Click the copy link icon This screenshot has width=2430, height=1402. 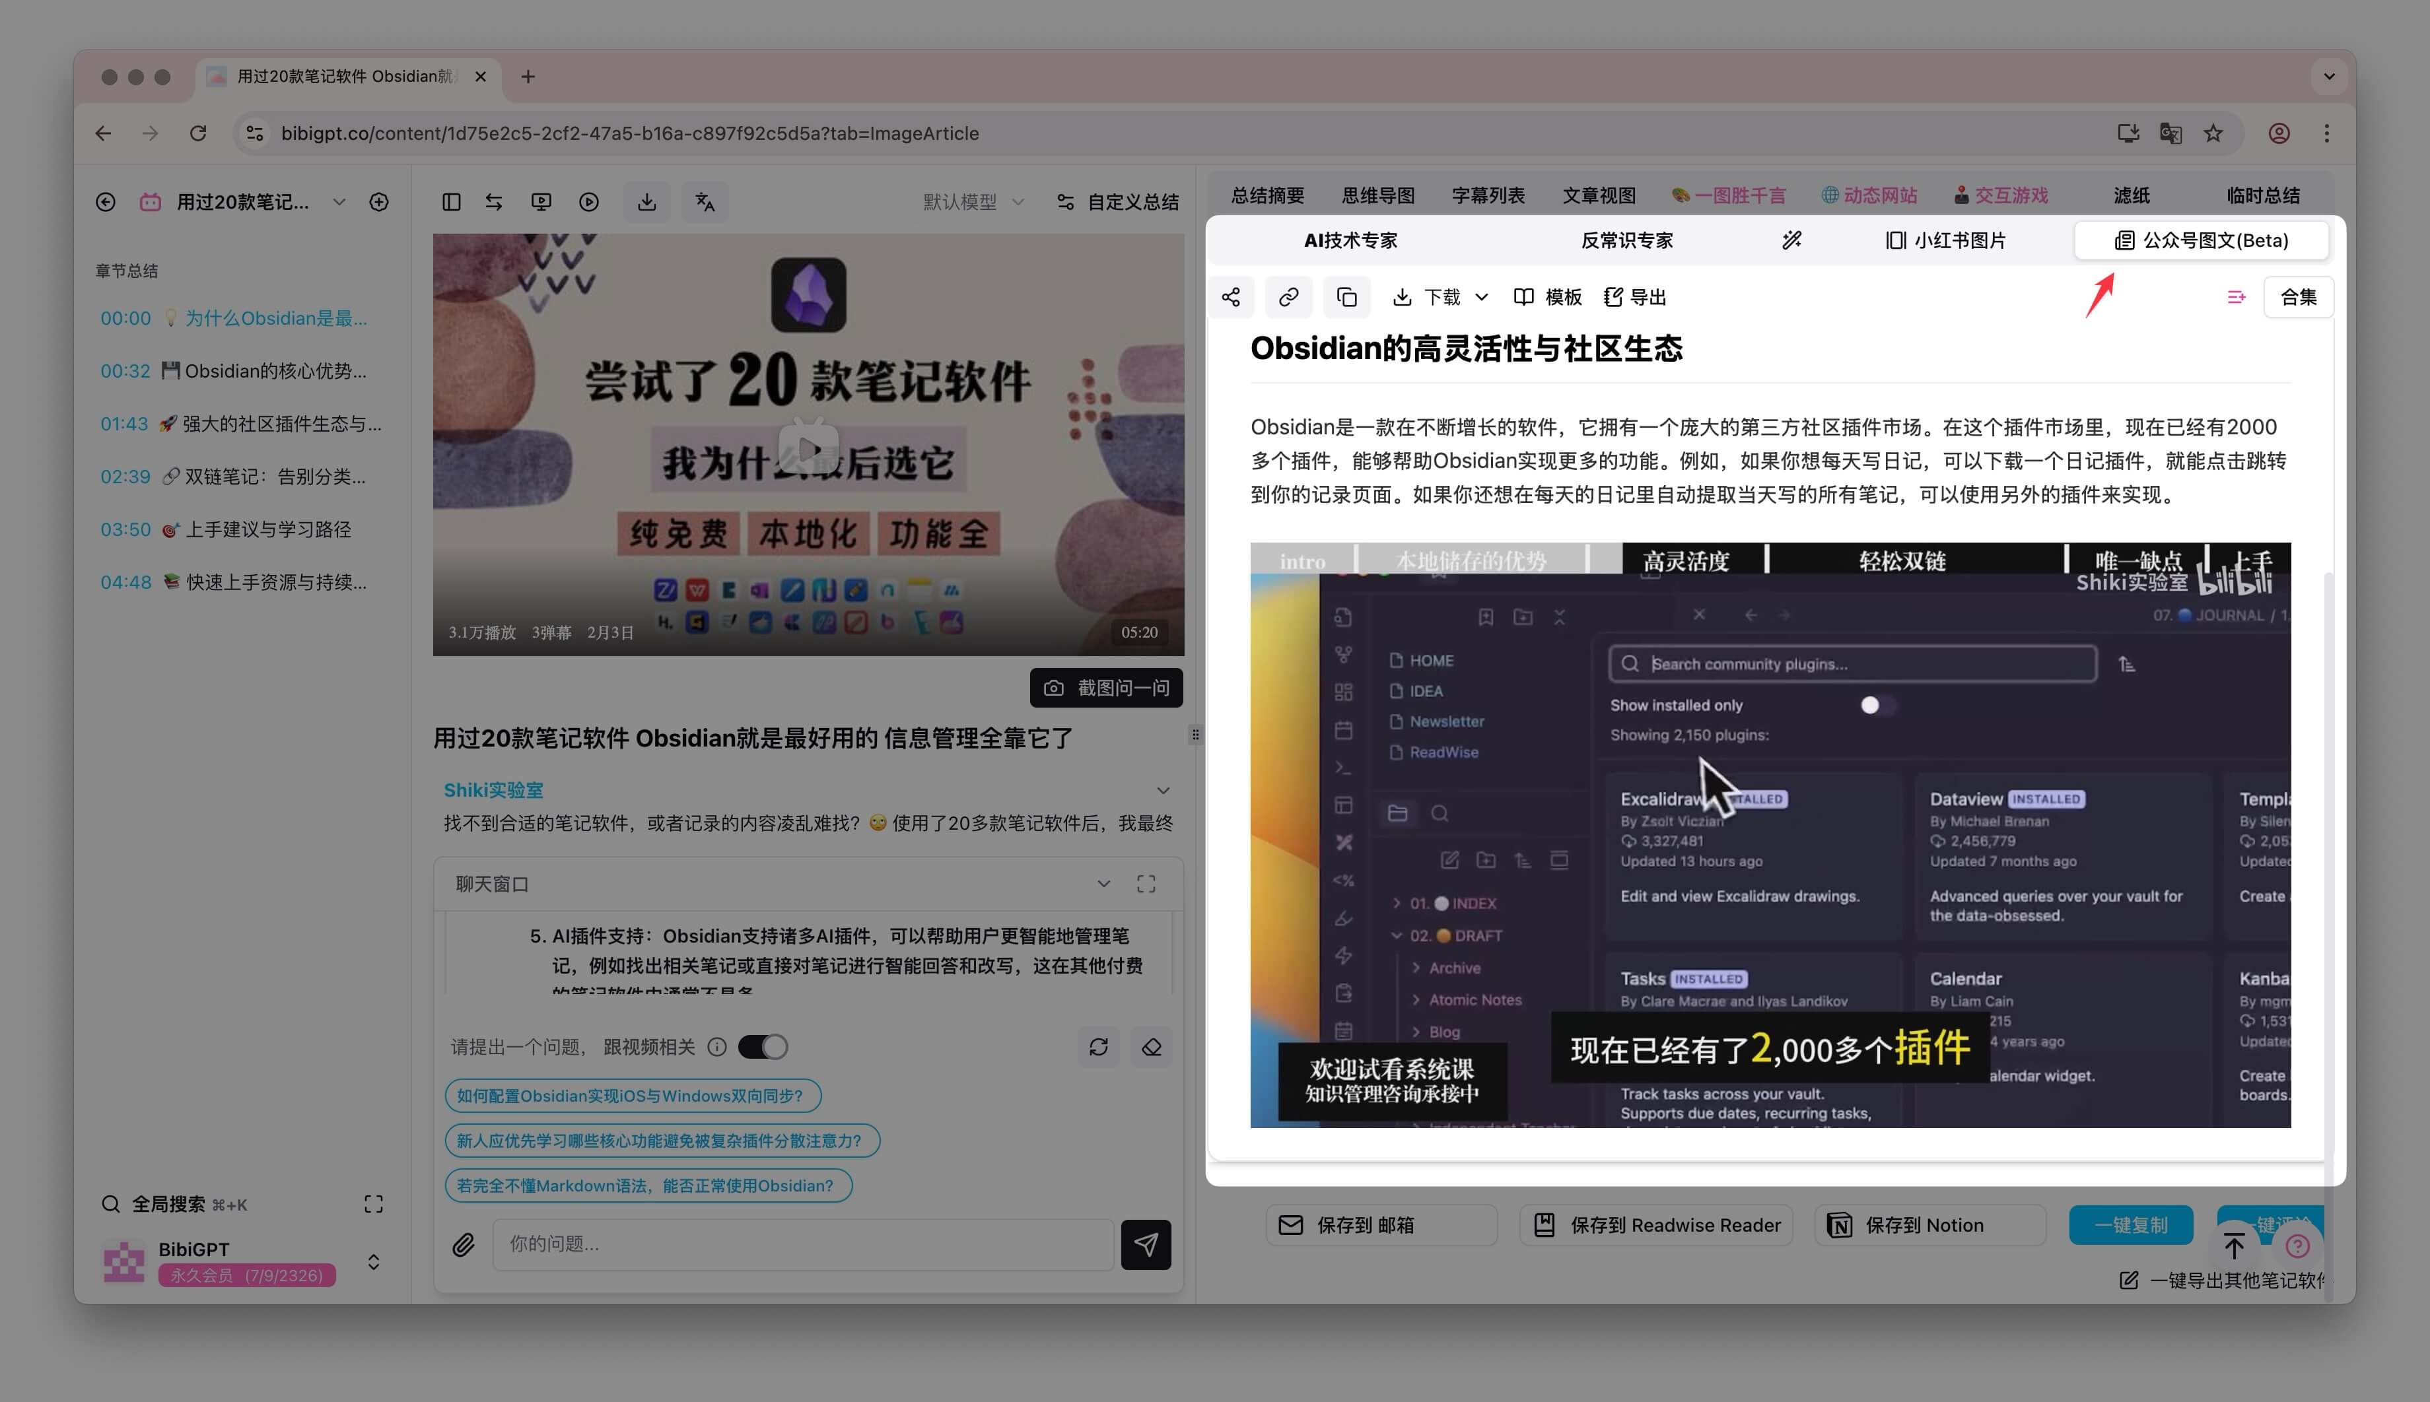pos(1288,296)
